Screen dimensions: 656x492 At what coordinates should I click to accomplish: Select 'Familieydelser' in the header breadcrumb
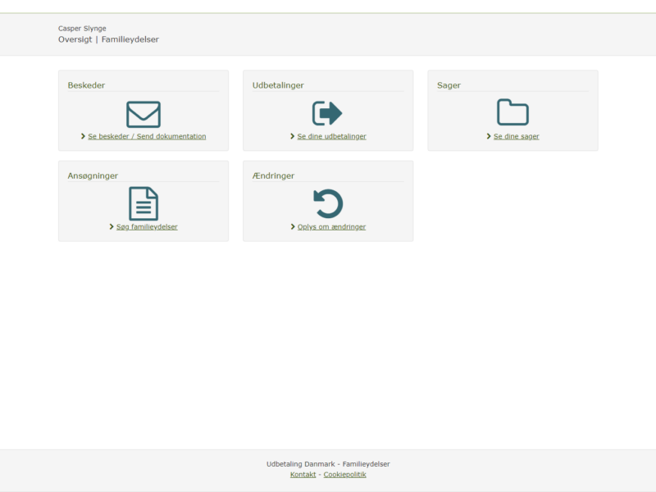tap(130, 39)
